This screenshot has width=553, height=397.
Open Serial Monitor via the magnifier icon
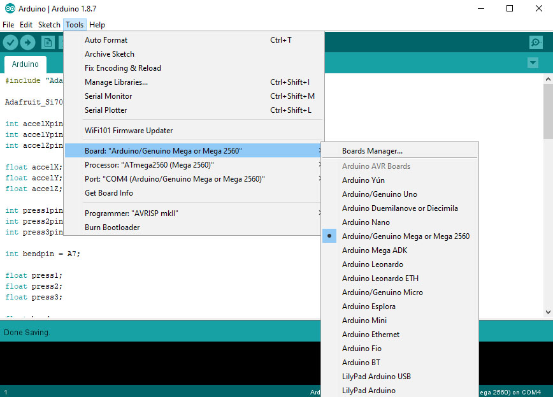pos(536,42)
